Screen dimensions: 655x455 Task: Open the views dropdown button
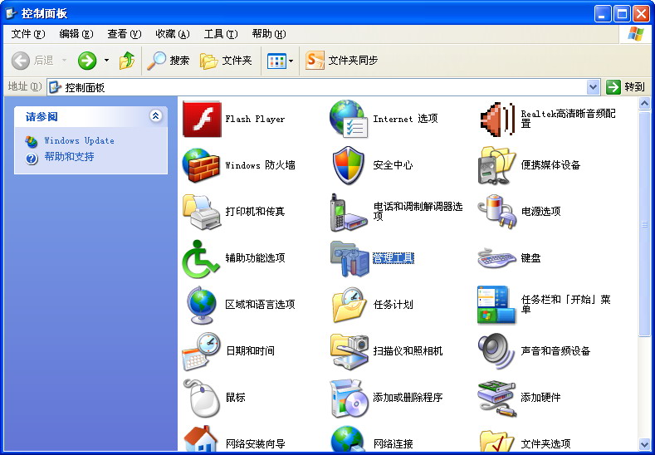coord(281,61)
